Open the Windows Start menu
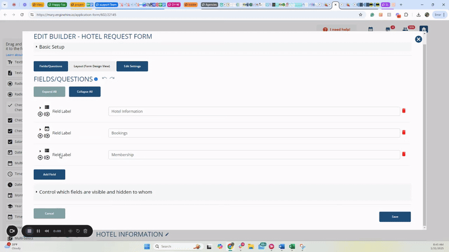 click(147, 246)
